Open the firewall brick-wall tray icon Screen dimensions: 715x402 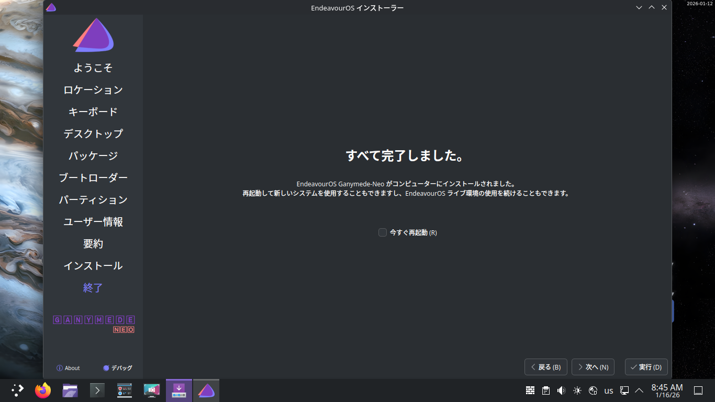(x=530, y=390)
